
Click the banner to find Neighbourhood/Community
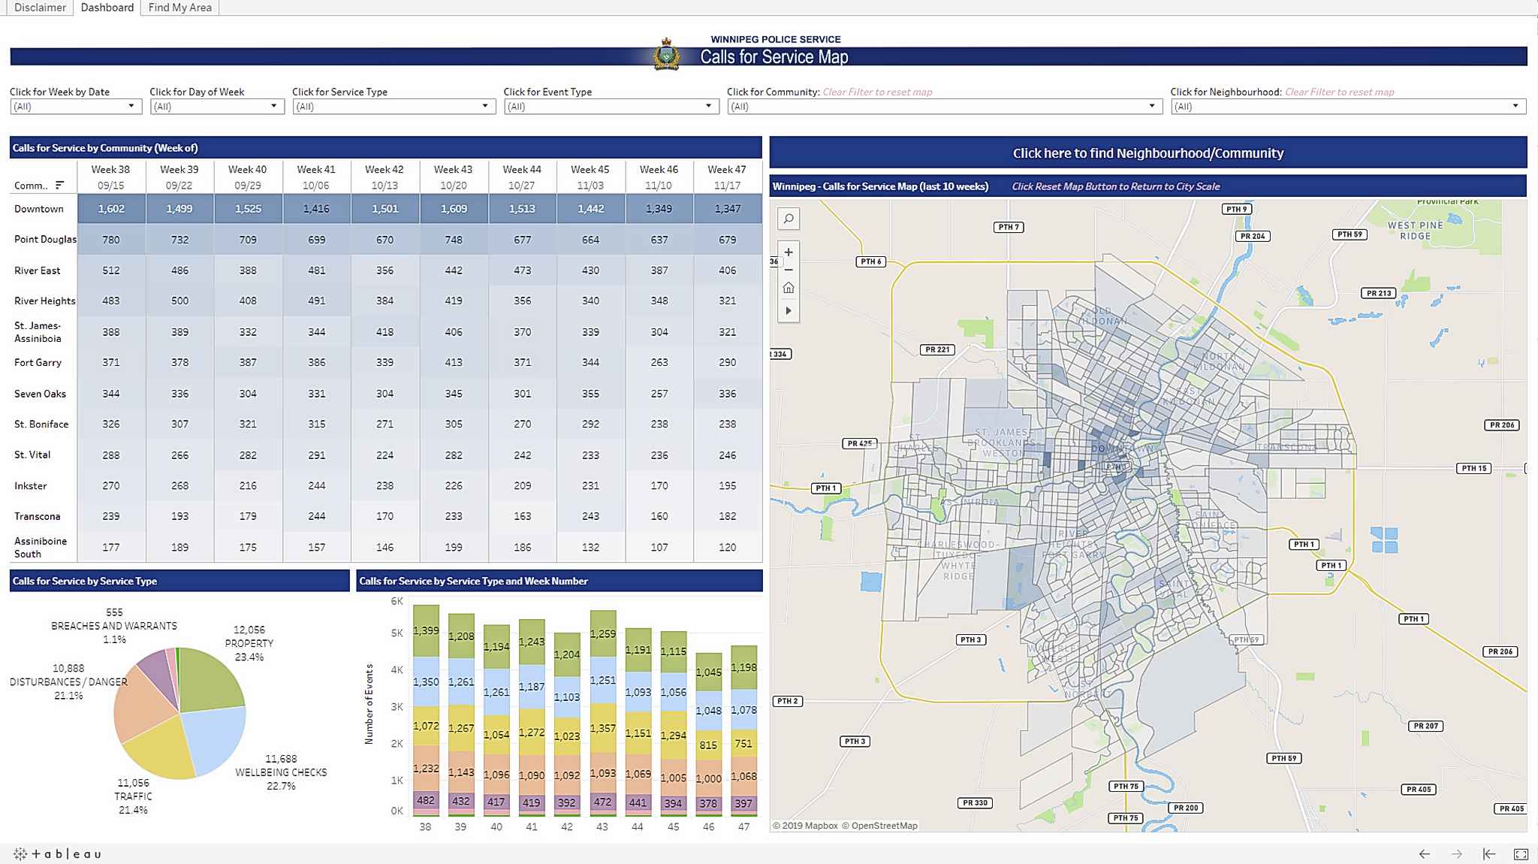tap(1149, 153)
